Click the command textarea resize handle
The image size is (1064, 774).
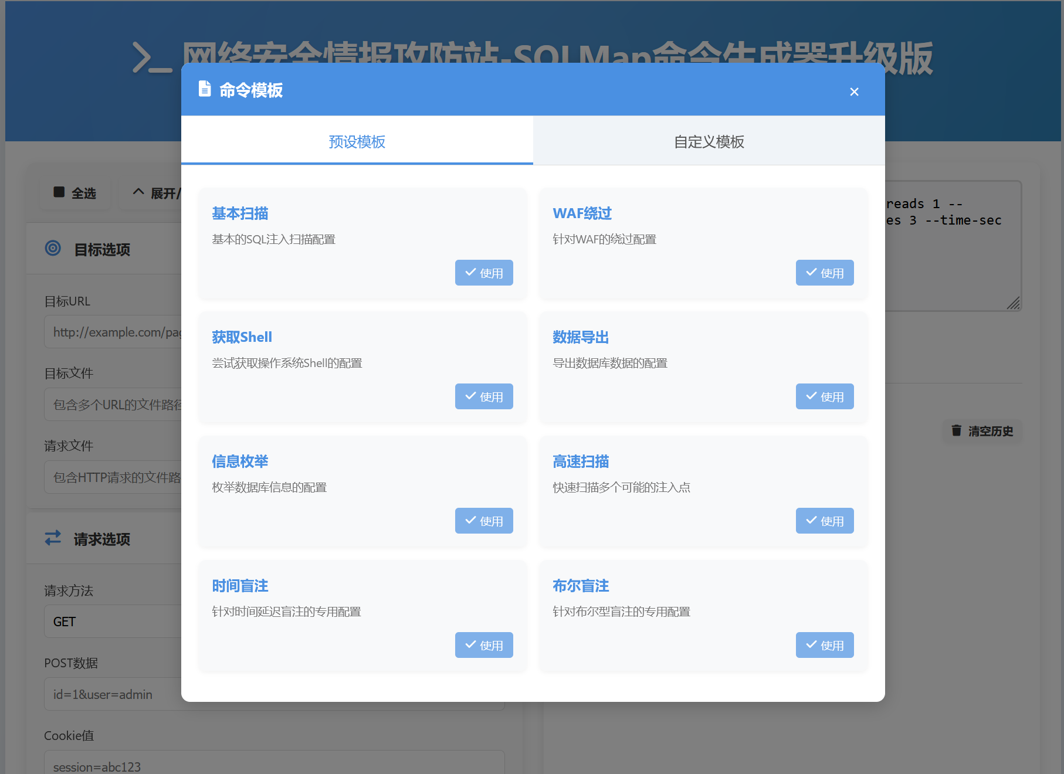point(1014,303)
